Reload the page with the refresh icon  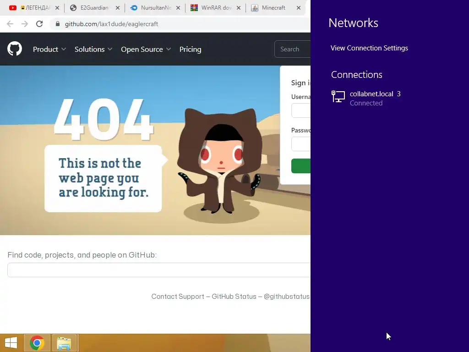[x=39, y=24]
